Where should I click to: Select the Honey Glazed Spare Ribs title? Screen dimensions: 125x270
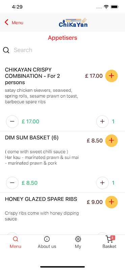41,199
